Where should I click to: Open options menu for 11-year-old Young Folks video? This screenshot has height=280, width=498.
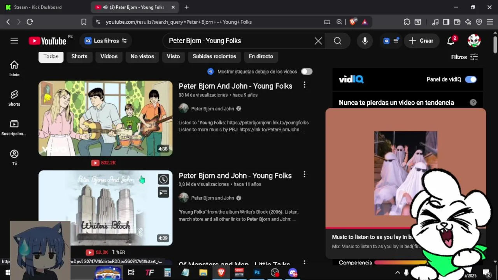coord(304,175)
